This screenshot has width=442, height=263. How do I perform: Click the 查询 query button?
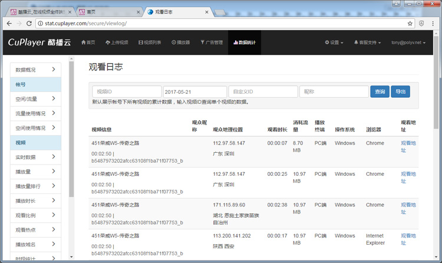coord(379,91)
